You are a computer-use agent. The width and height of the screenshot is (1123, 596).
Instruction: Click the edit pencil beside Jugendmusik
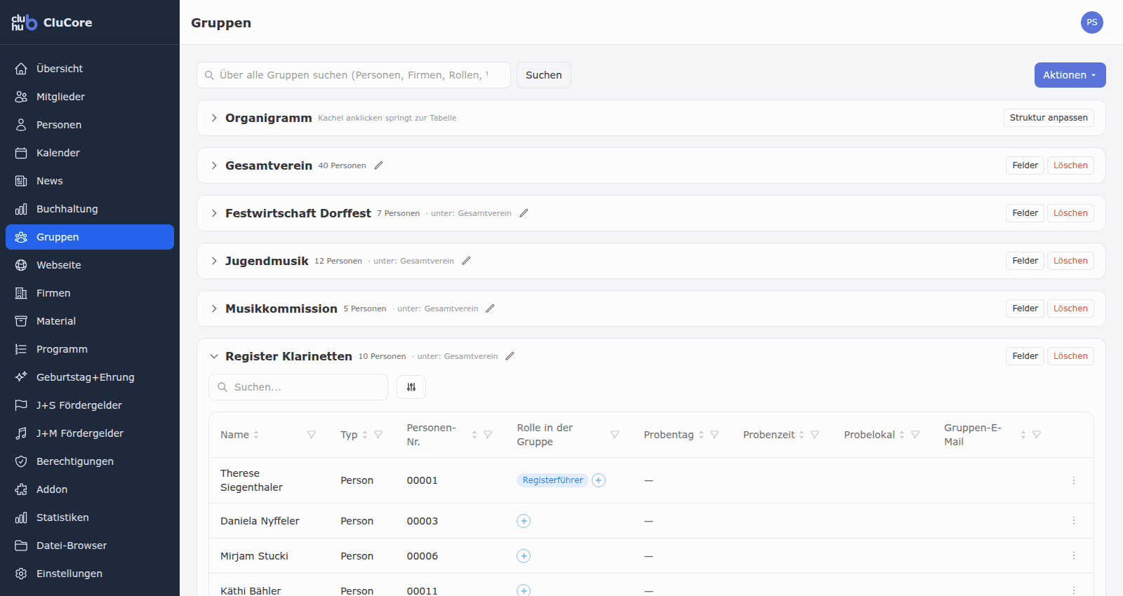pyautogui.click(x=466, y=261)
